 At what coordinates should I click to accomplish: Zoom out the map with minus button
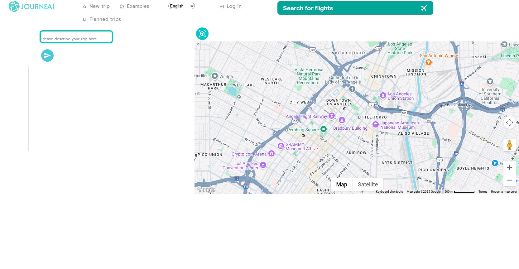coord(509,180)
